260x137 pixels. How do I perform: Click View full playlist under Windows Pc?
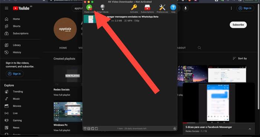tap(62, 130)
